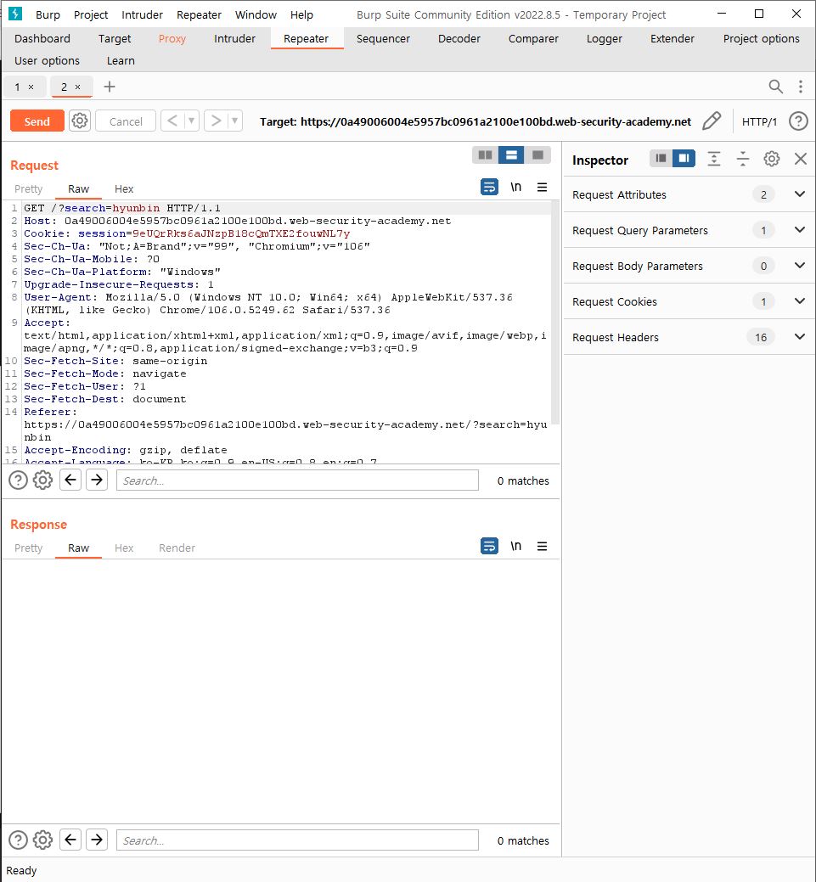Open the Repeater search magnifier icon
The image size is (816, 882).
775,87
